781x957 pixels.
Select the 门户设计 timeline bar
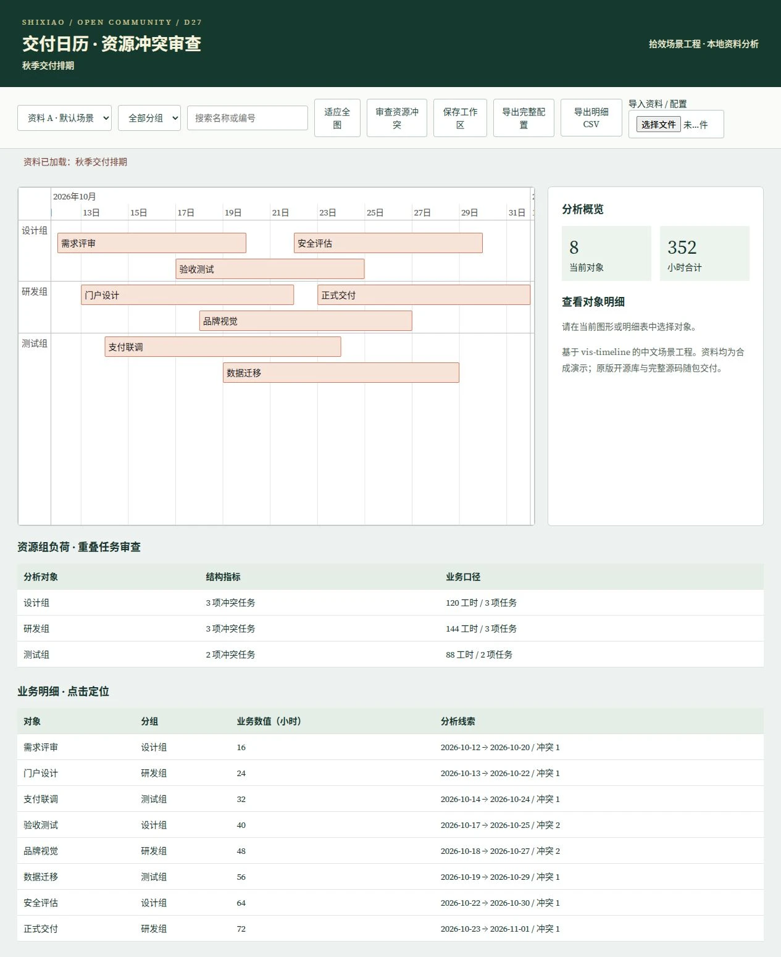187,295
